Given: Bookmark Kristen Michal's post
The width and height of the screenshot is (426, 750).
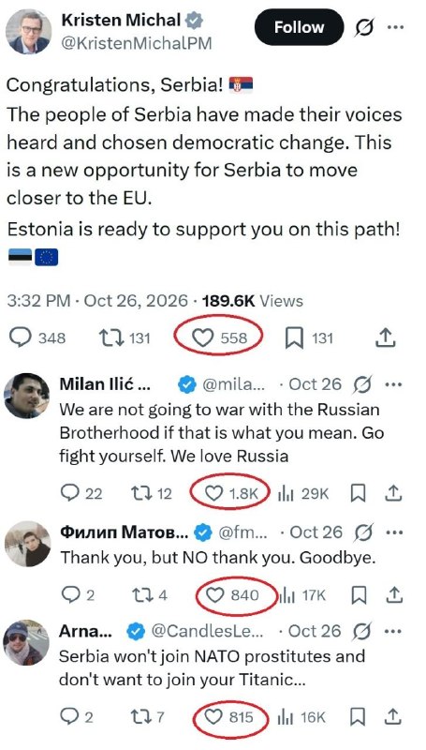Looking at the screenshot, I should click(x=309, y=338).
